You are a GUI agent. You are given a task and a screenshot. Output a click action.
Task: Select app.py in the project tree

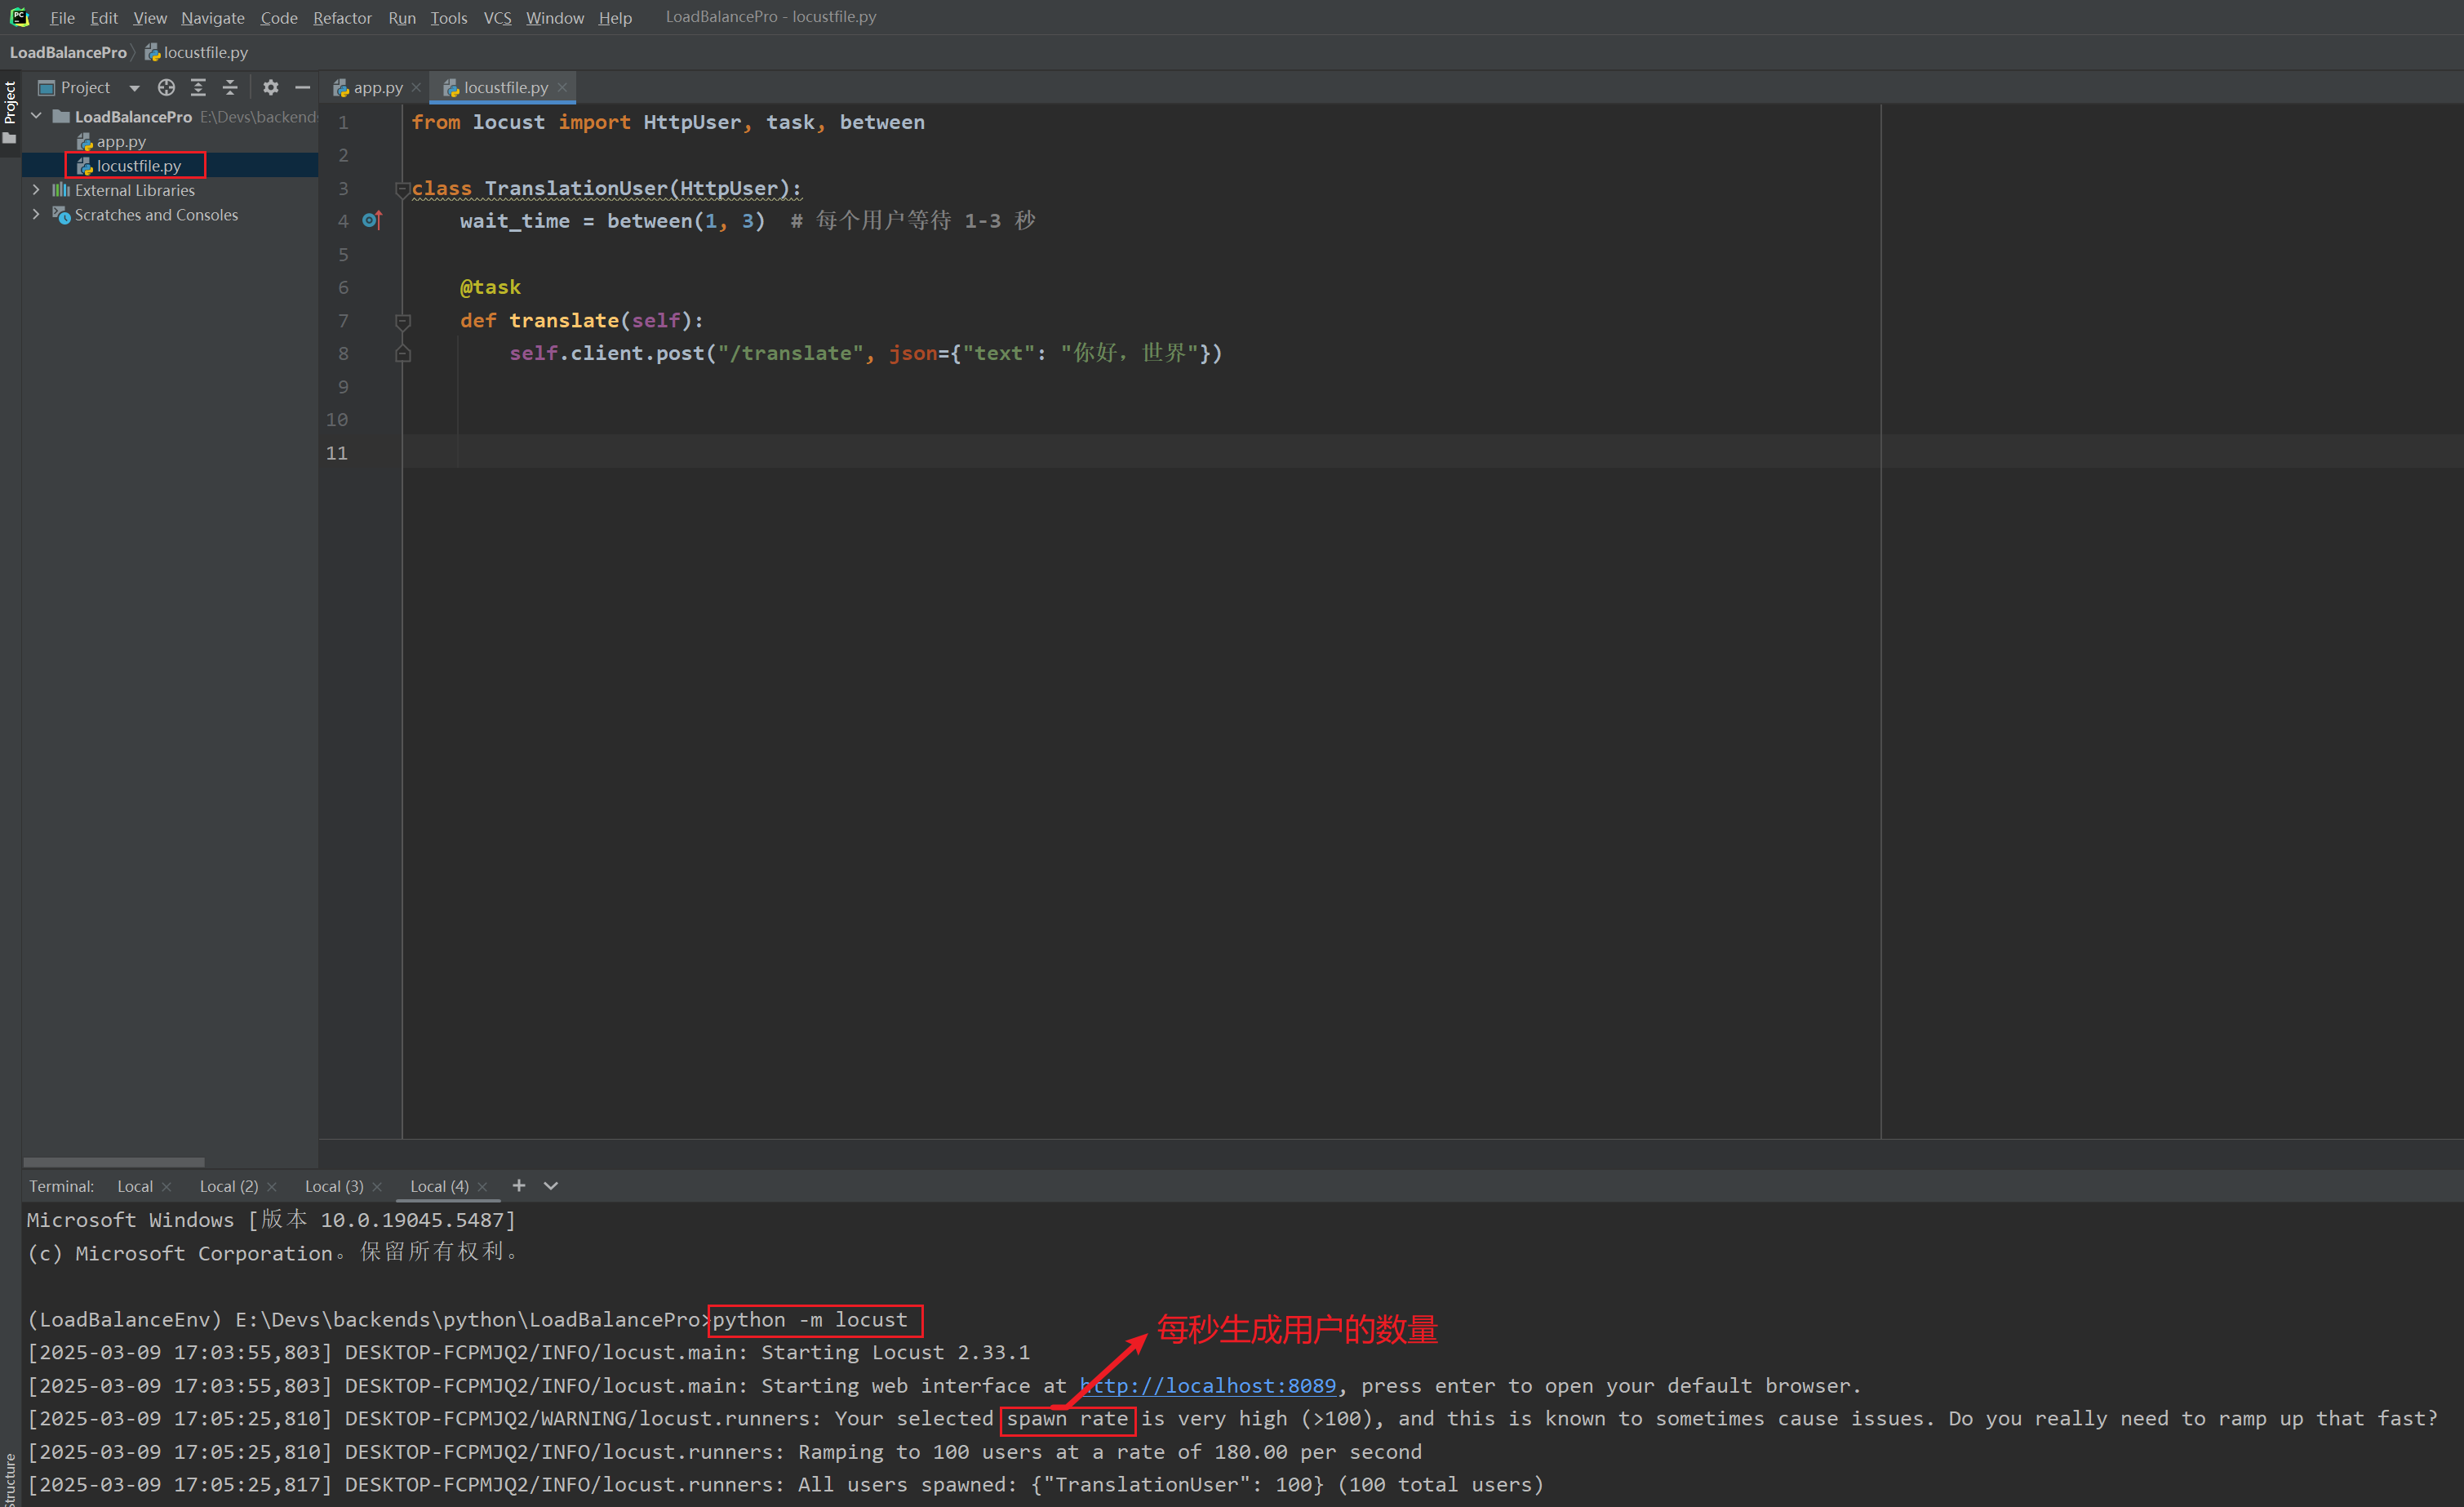point(120,142)
